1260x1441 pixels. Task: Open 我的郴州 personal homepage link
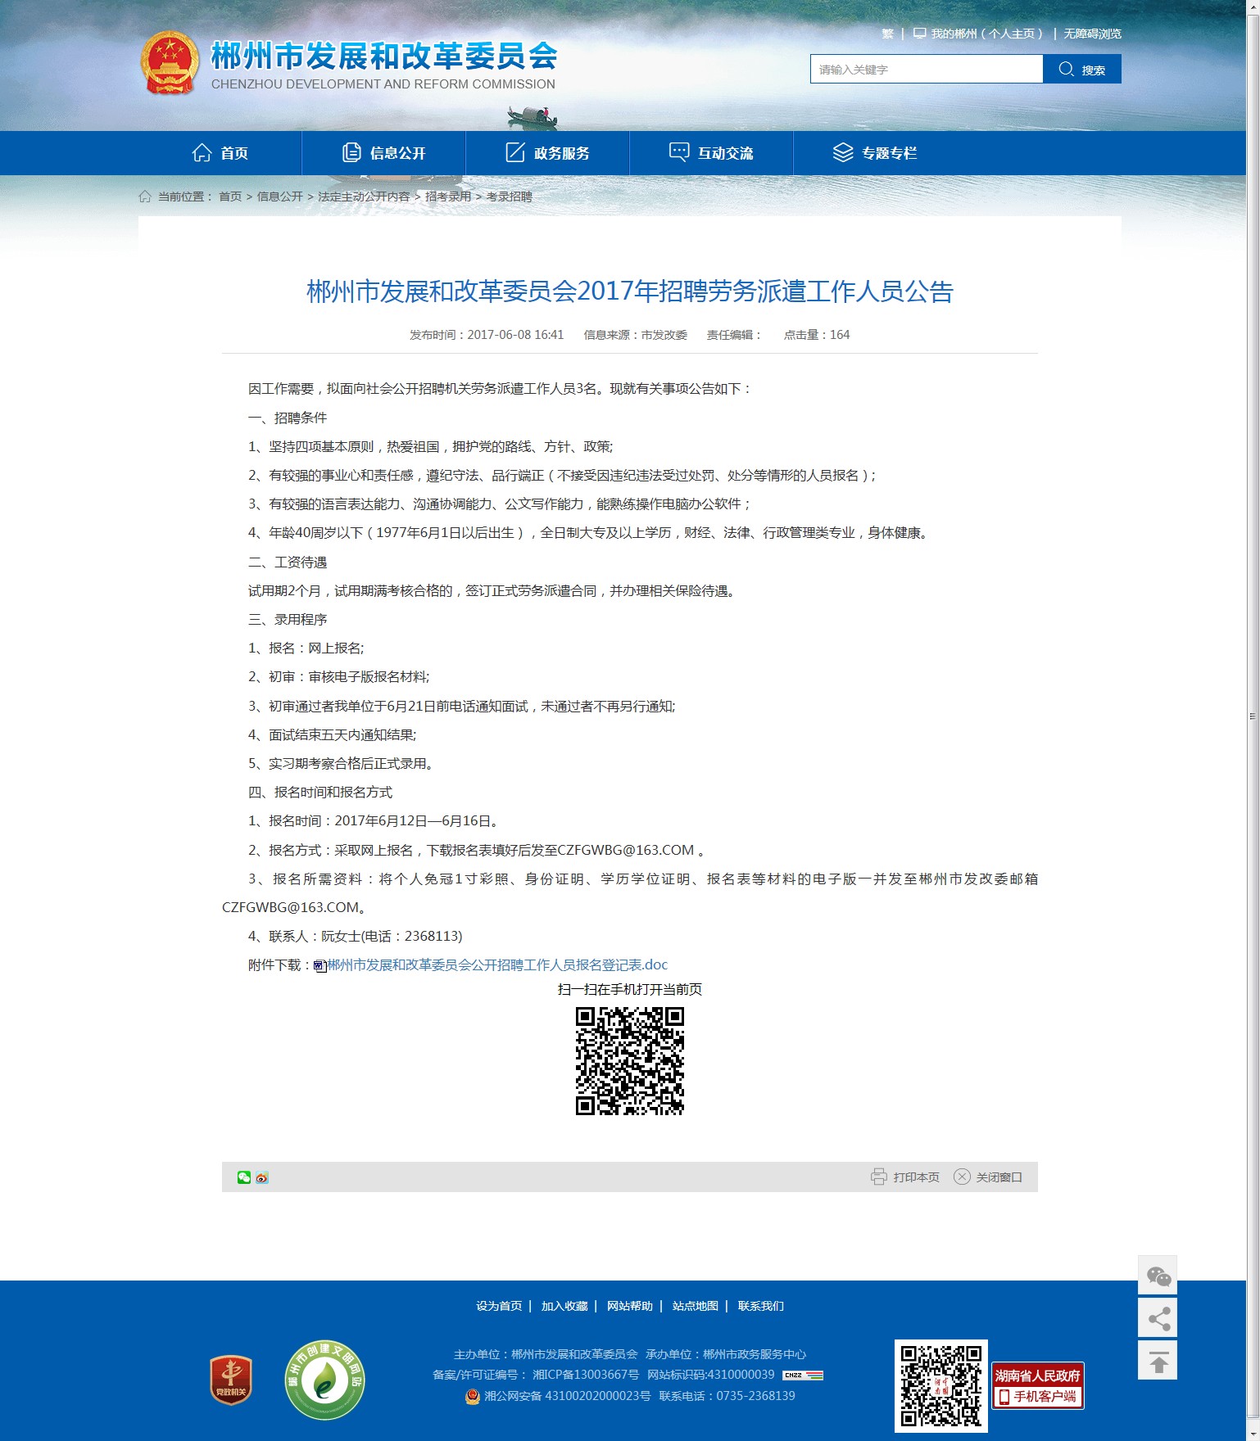986,34
